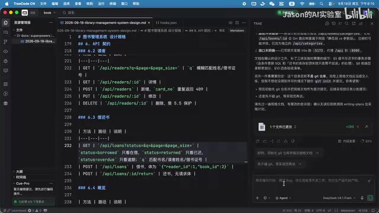Open the DeepSeek model selector dropdown
This screenshot has width=379, height=213.
[339, 198]
